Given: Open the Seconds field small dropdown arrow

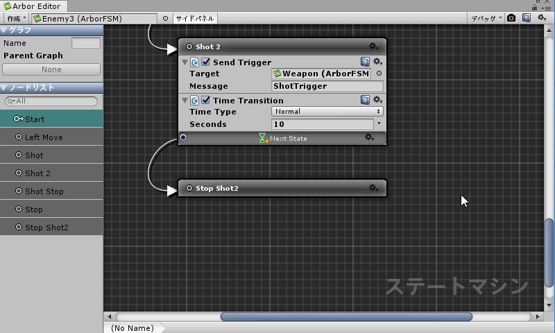Looking at the screenshot, I should coord(379,123).
